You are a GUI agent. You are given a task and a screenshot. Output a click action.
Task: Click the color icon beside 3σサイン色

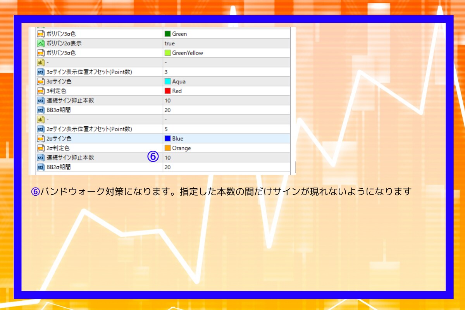pyautogui.click(x=40, y=81)
